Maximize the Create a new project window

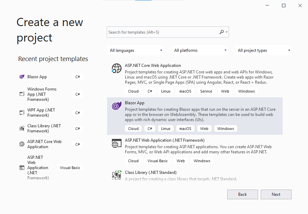coord(284,5)
